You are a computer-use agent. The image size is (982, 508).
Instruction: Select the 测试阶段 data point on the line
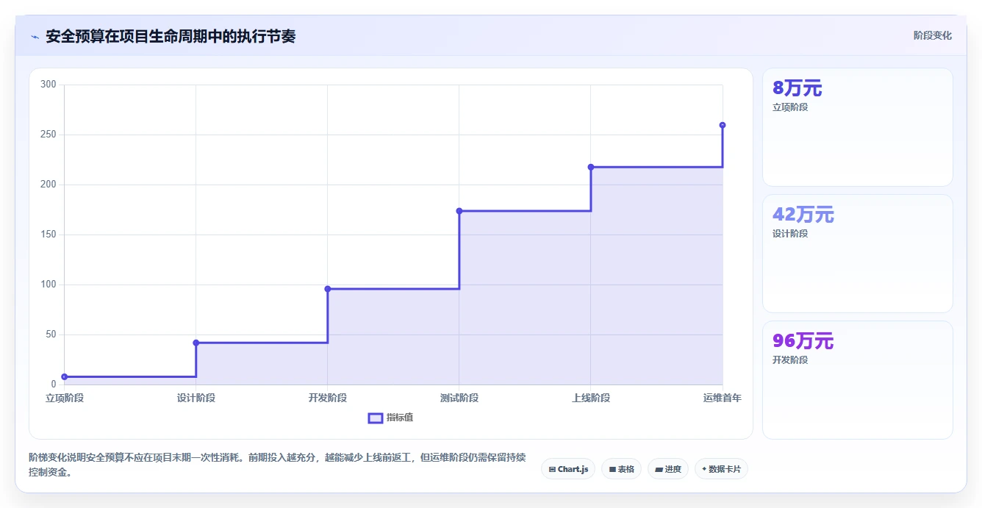point(459,211)
